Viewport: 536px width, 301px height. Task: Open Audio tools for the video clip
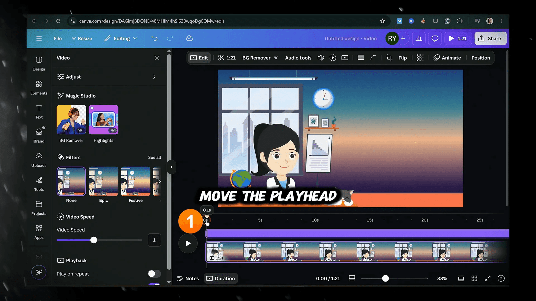point(298,58)
